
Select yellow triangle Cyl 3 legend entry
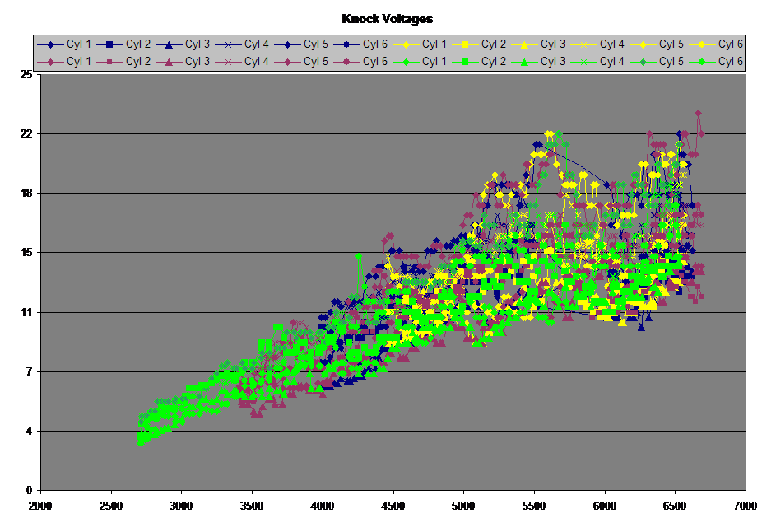tap(538, 44)
